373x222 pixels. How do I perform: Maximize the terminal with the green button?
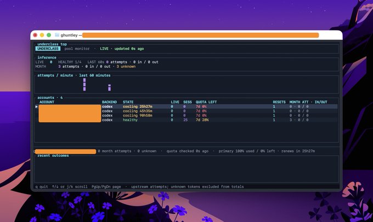(49, 35)
